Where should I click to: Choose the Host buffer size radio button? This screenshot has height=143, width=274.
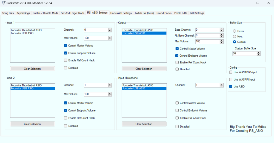(x=234, y=36)
